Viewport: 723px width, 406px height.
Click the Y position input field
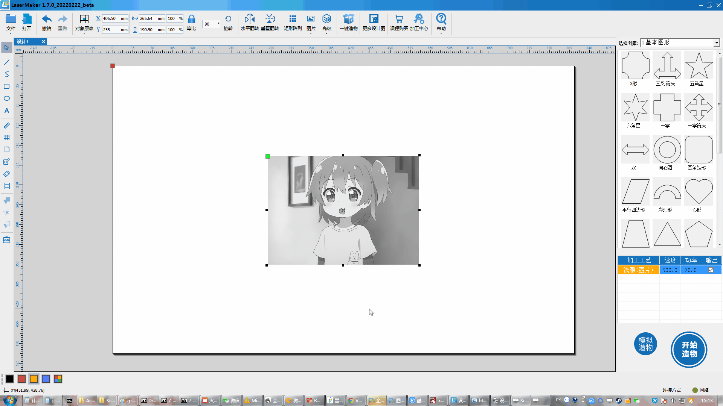[x=115, y=30]
